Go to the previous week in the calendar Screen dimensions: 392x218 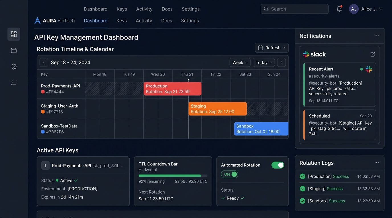click(x=44, y=62)
